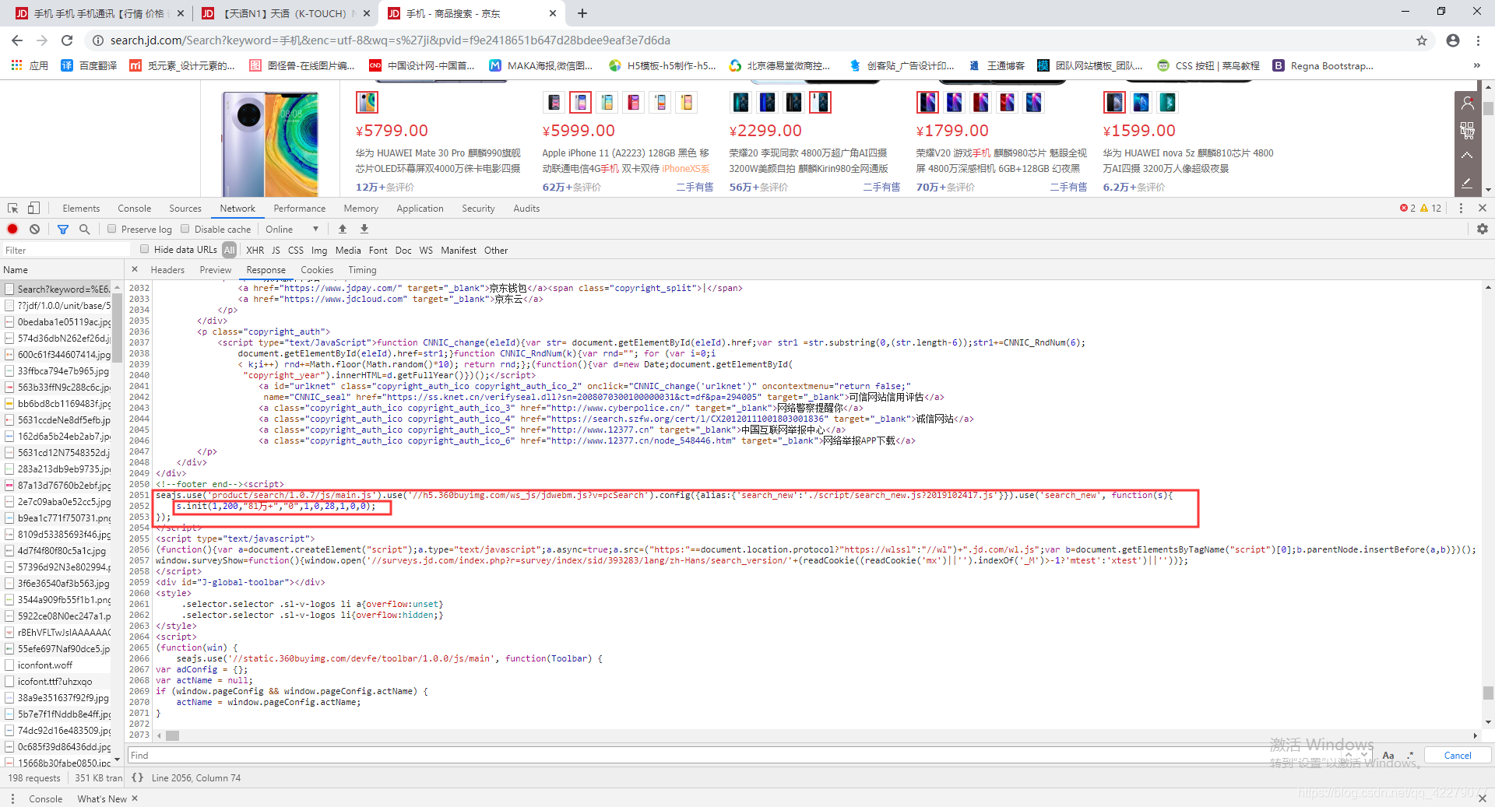
Task: Open a new browser tab
Action: (582, 13)
